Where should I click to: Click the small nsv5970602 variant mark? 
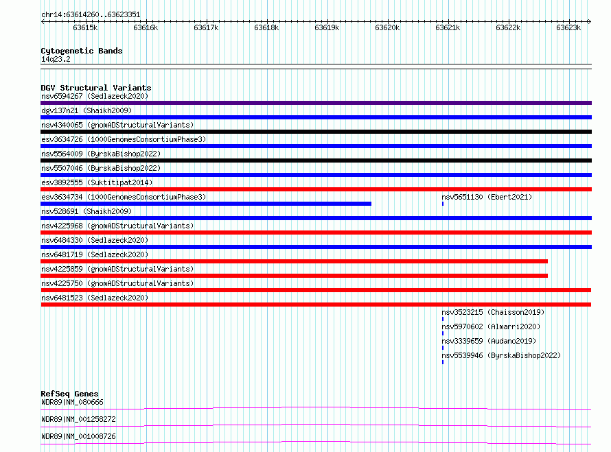tap(443, 333)
